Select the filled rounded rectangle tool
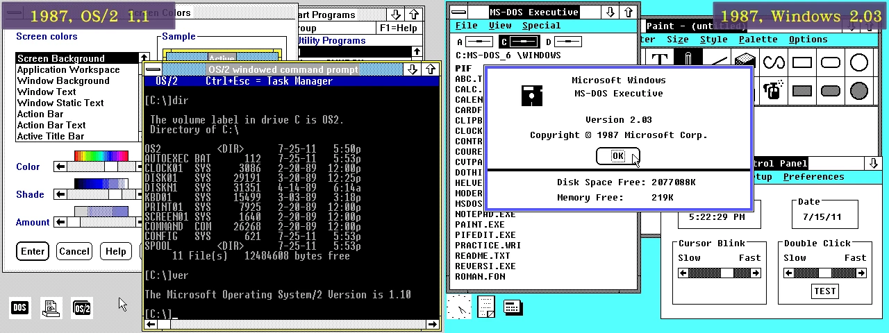The width and height of the screenshot is (889, 333). (x=831, y=90)
